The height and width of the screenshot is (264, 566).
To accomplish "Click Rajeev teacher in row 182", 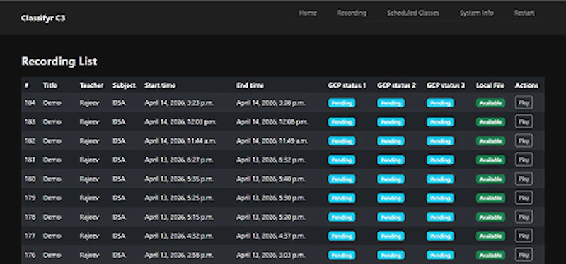I will (89, 141).
